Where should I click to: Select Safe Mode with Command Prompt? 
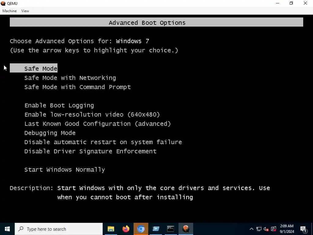tap(77, 87)
